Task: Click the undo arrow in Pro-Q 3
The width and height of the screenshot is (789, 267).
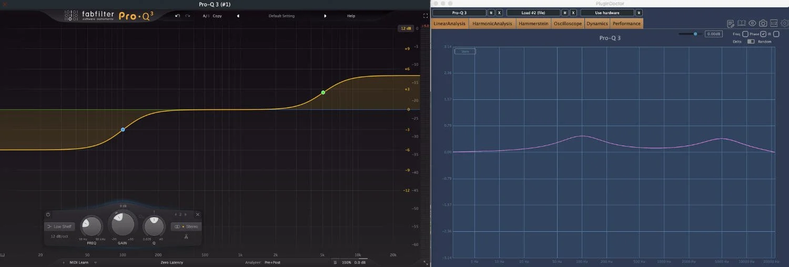Action: click(x=177, y=16)
